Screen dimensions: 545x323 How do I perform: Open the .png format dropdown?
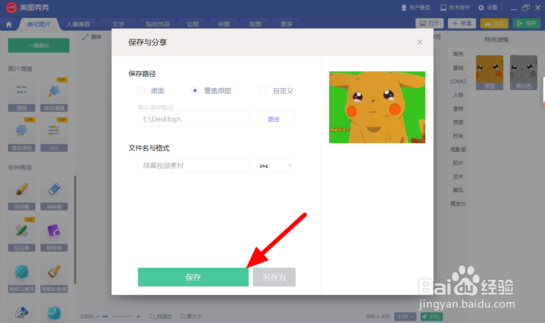tap(274, 165)
